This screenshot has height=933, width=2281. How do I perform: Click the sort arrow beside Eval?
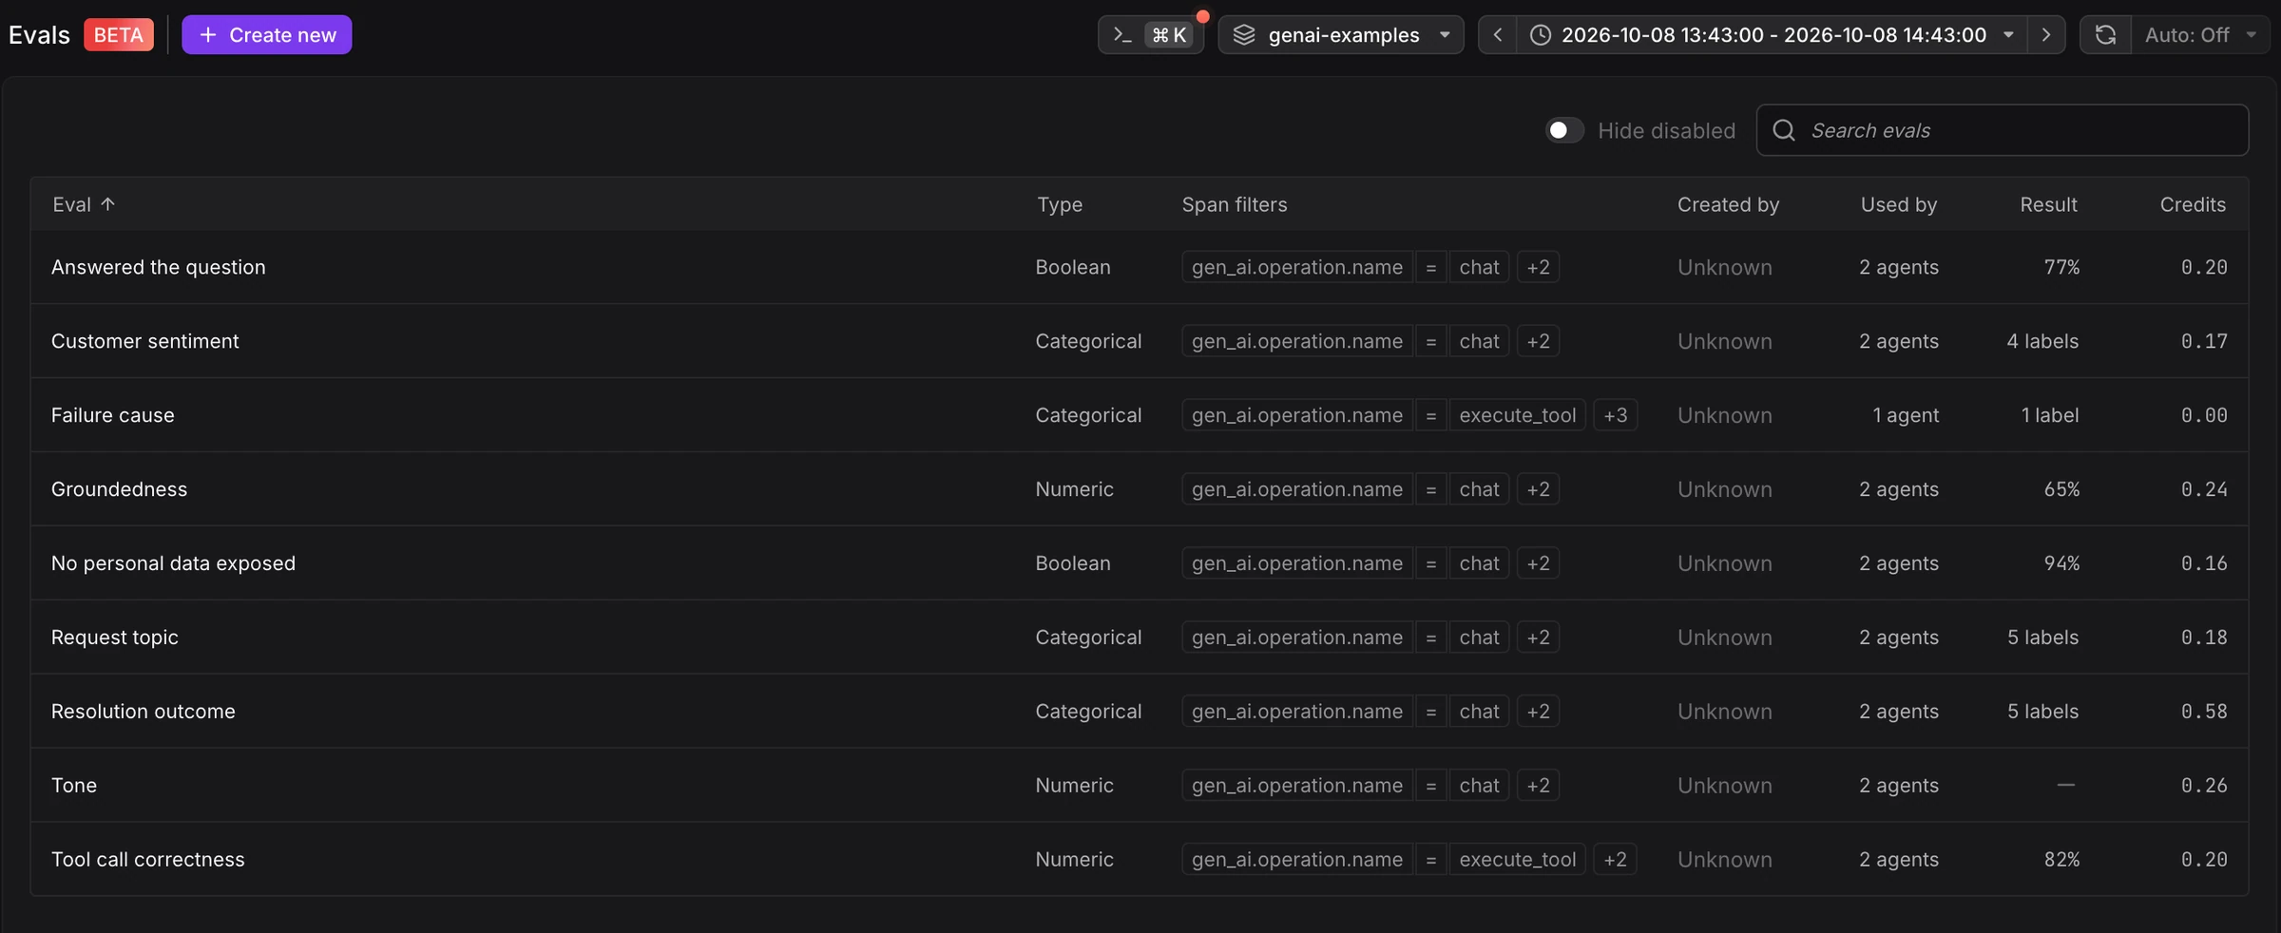point(107,204)
